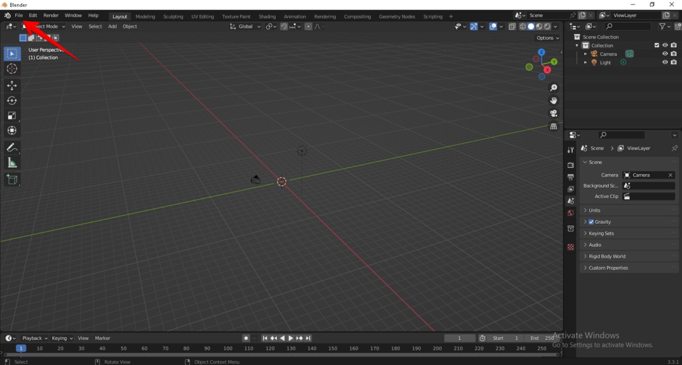The height and width of the screenshot is (365, 682).
Task: Open the Global transform orientation dropdown
Action: pos(244,26)
